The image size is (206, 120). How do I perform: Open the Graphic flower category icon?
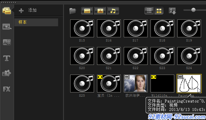point(7,73)
